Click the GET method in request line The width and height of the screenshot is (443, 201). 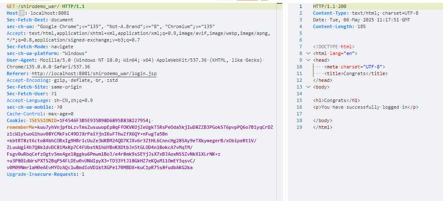[x=11, y=6]
